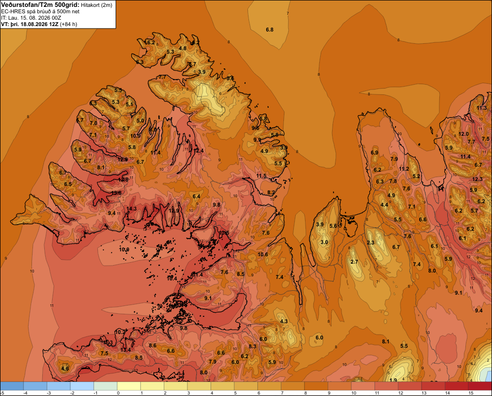492x396 pixels.
Task: Click the 12.3 temperature label
Action: click(x=477, y=179)
